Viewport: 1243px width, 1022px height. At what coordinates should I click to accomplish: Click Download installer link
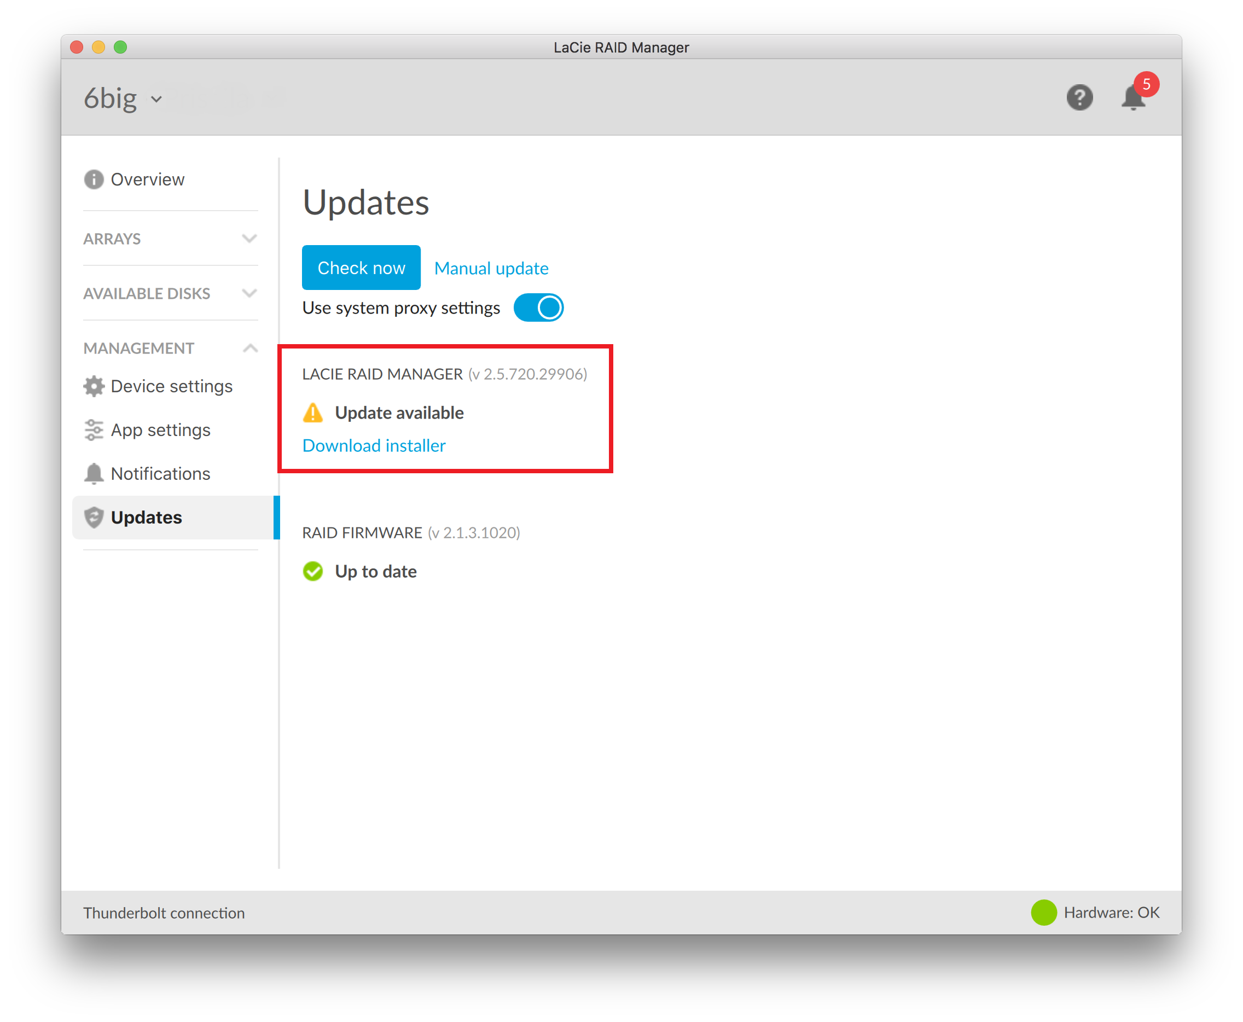[374, 446]
